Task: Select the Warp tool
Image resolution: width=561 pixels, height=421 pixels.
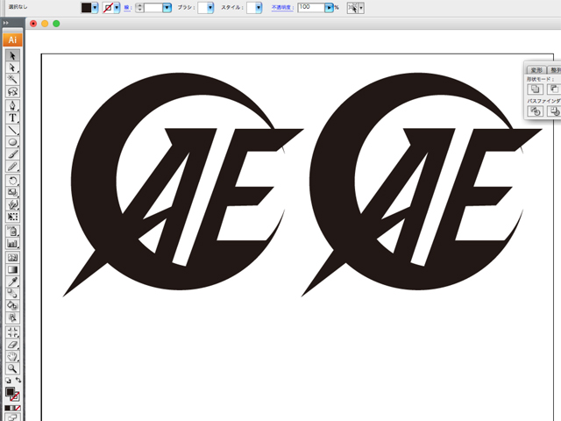Action: (12, 204)
